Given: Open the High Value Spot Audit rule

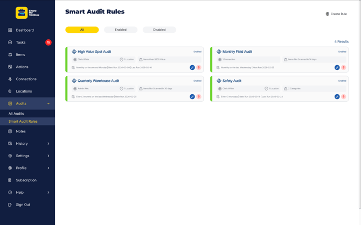Looking at the screenshot, I should point(94,52).
